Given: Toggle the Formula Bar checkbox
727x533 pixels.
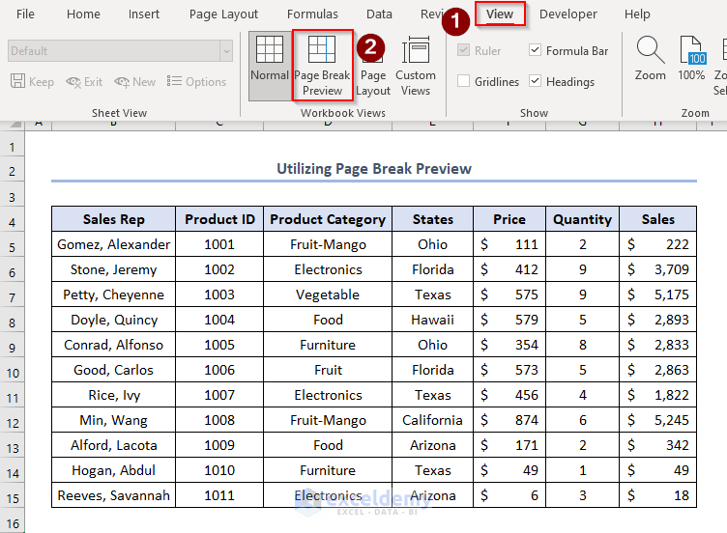Looking at the screenshot, I should point(536,51).
